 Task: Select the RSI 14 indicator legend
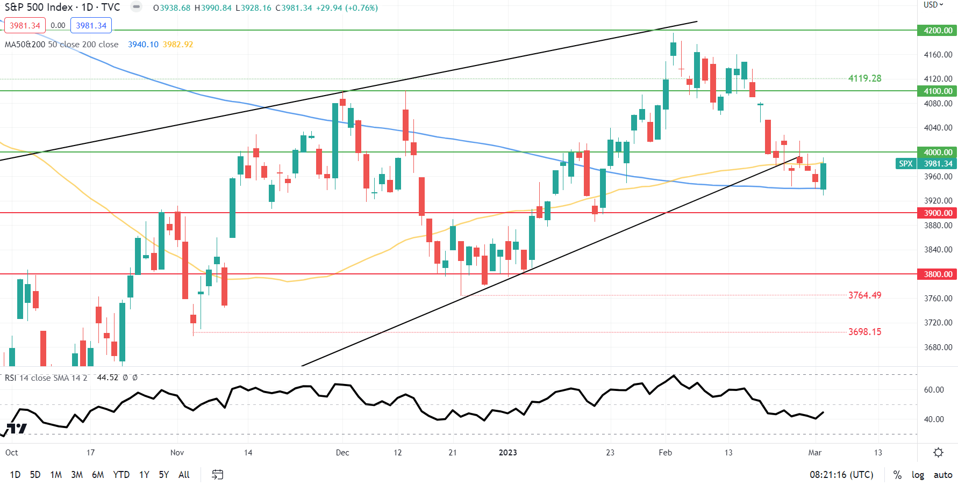(x=46, y=378)
